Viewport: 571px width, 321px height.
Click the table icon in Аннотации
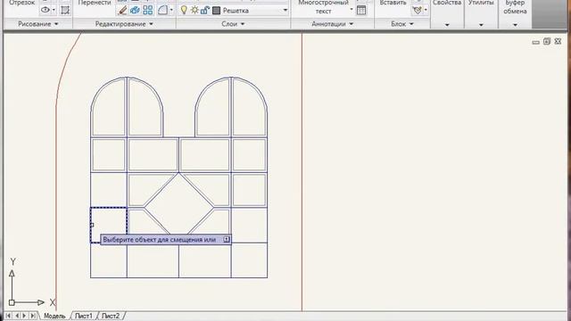click(361, 10)
